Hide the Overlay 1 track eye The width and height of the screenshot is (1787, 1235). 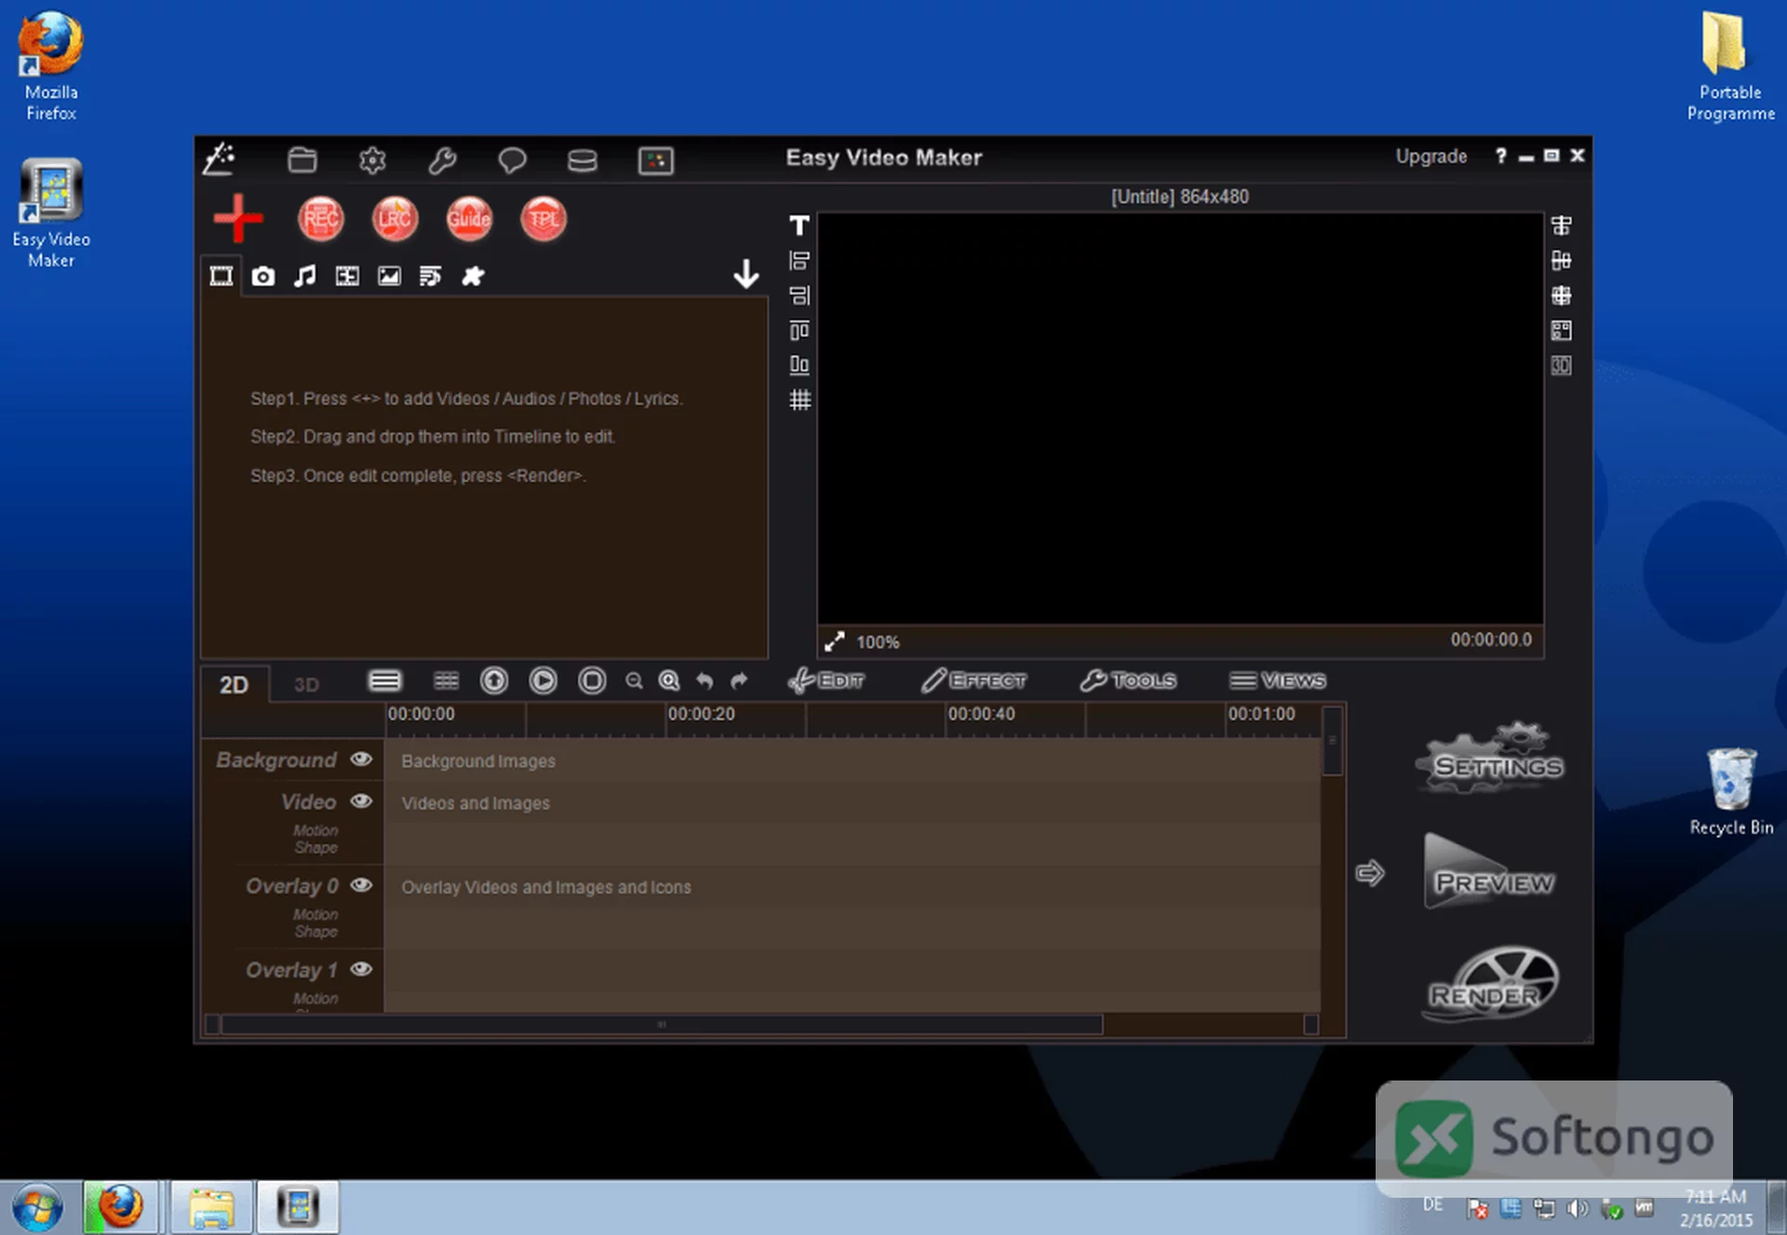361,969
